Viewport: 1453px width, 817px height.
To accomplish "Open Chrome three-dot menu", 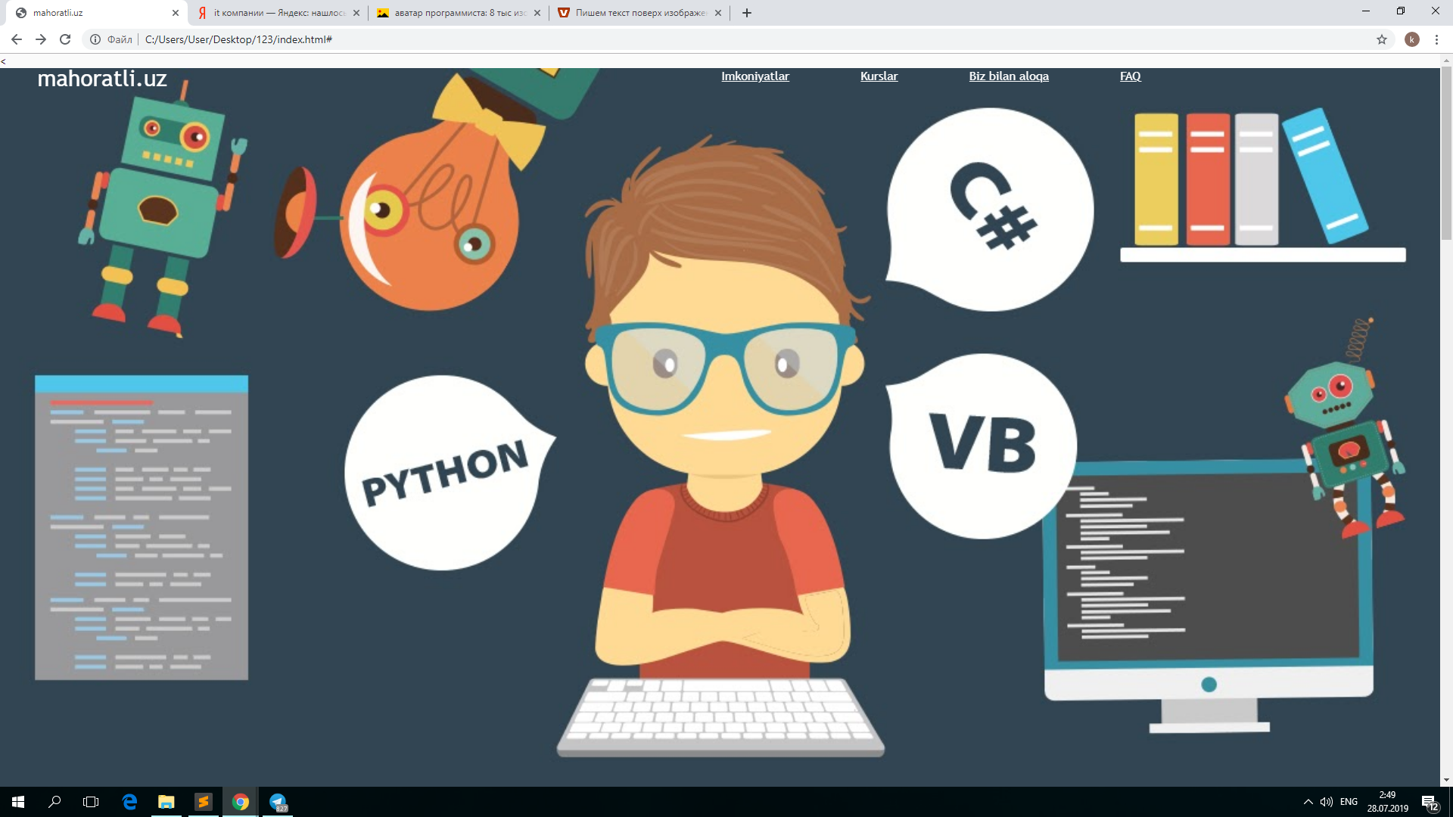I will [1436, 39].
